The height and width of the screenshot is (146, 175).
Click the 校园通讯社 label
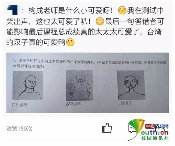click(x=155, y=138)
